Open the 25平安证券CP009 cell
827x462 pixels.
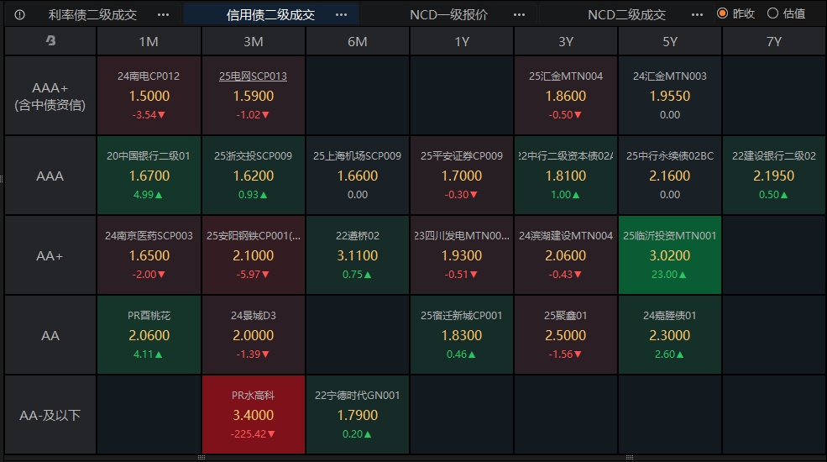(462, 176)
